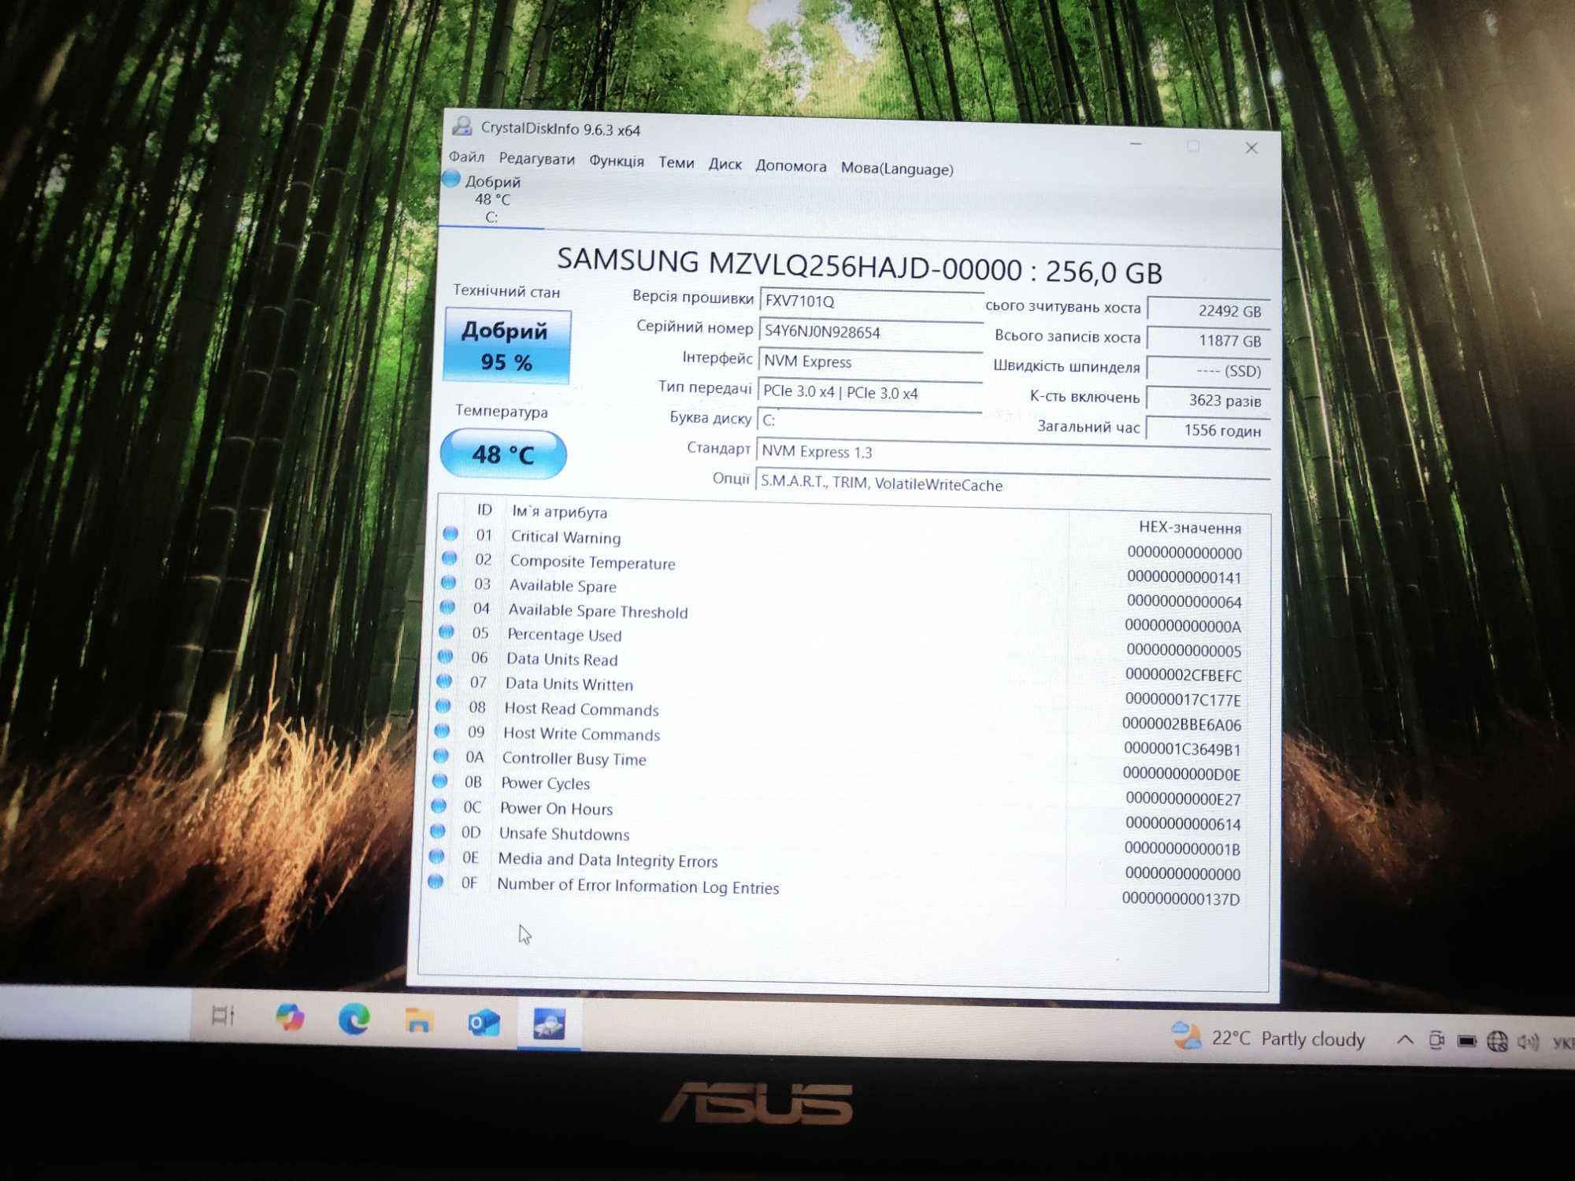Screen dimensions: 1575x1181
Task: Open the Мова(Language) menu
Action: (896, 168)
